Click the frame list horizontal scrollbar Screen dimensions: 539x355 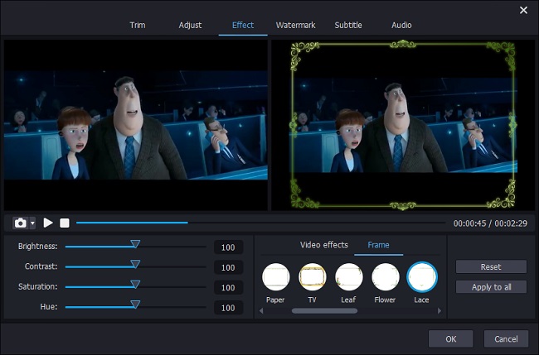[324, 311]
